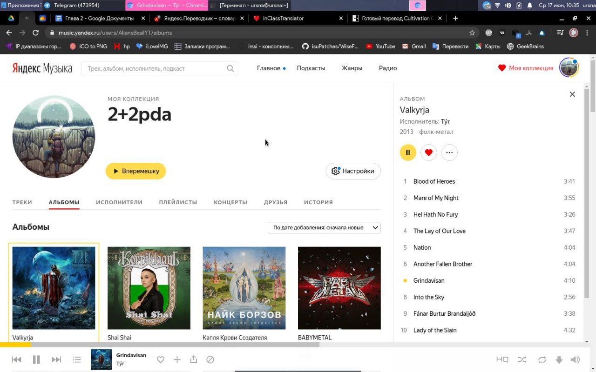The height and width of the screenshot is (372, 596).
Task: Toggle HQ sound quality
Action: click(502, 359)
